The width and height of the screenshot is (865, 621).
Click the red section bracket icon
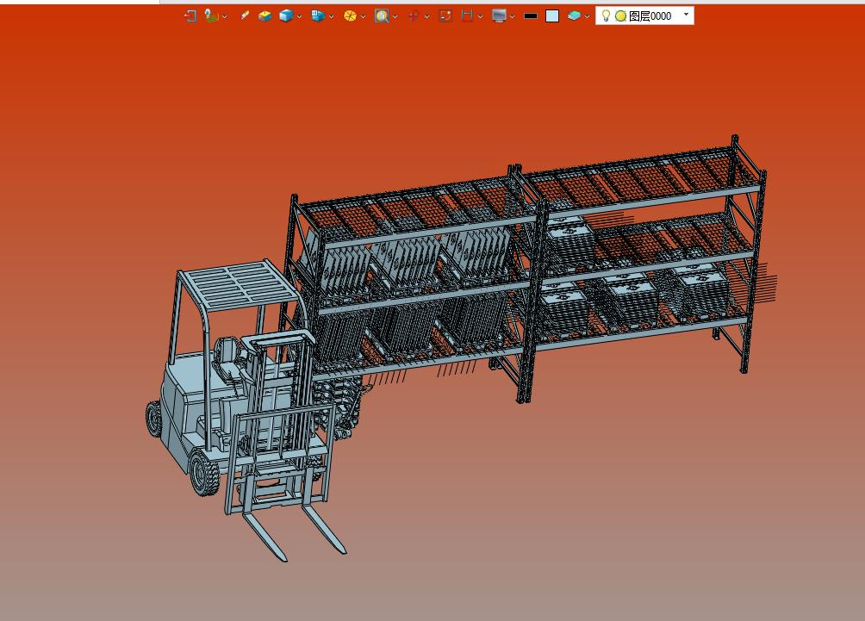tap(467, 16)
